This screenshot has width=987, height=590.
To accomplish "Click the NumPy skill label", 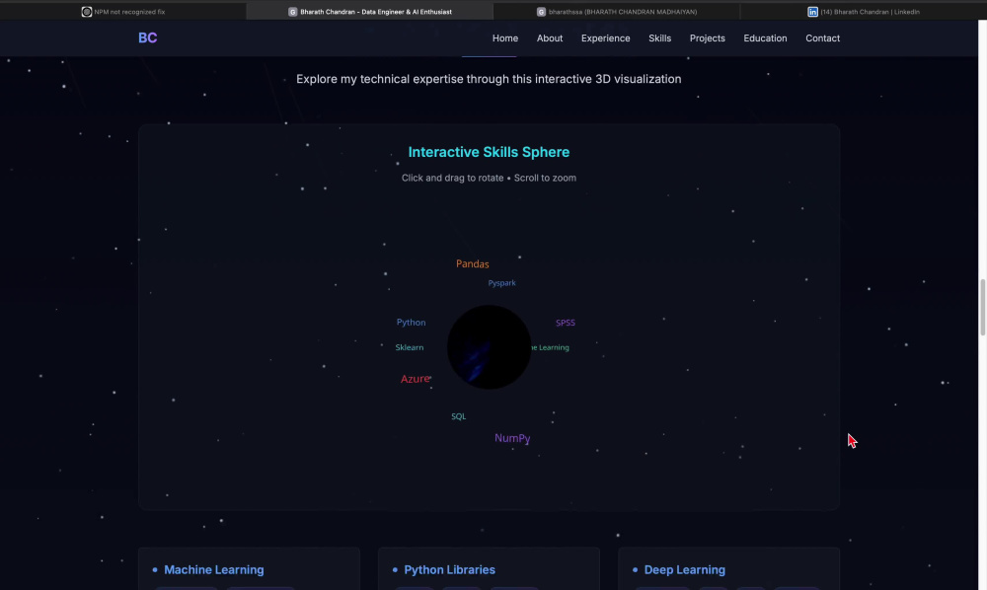I will [512, 438].
